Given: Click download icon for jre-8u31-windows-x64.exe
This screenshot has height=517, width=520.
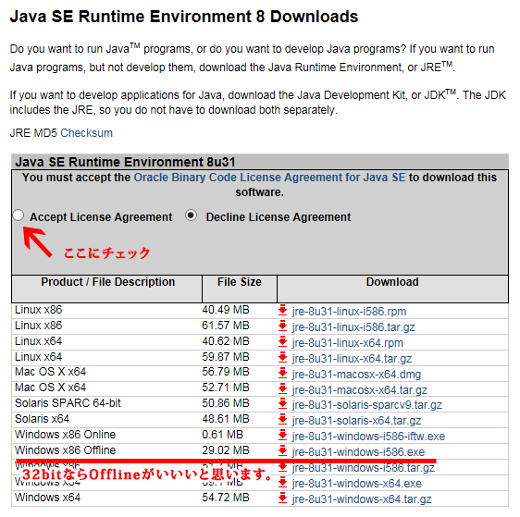Looking at the screenshot, I should 282,483.
